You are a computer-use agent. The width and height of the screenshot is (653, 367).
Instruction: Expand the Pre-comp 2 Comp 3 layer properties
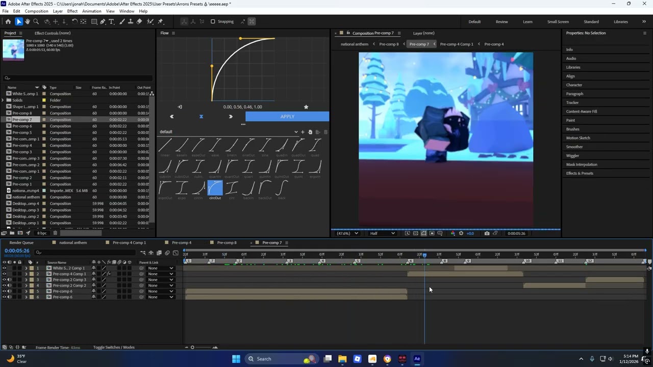tap(26, 280)
